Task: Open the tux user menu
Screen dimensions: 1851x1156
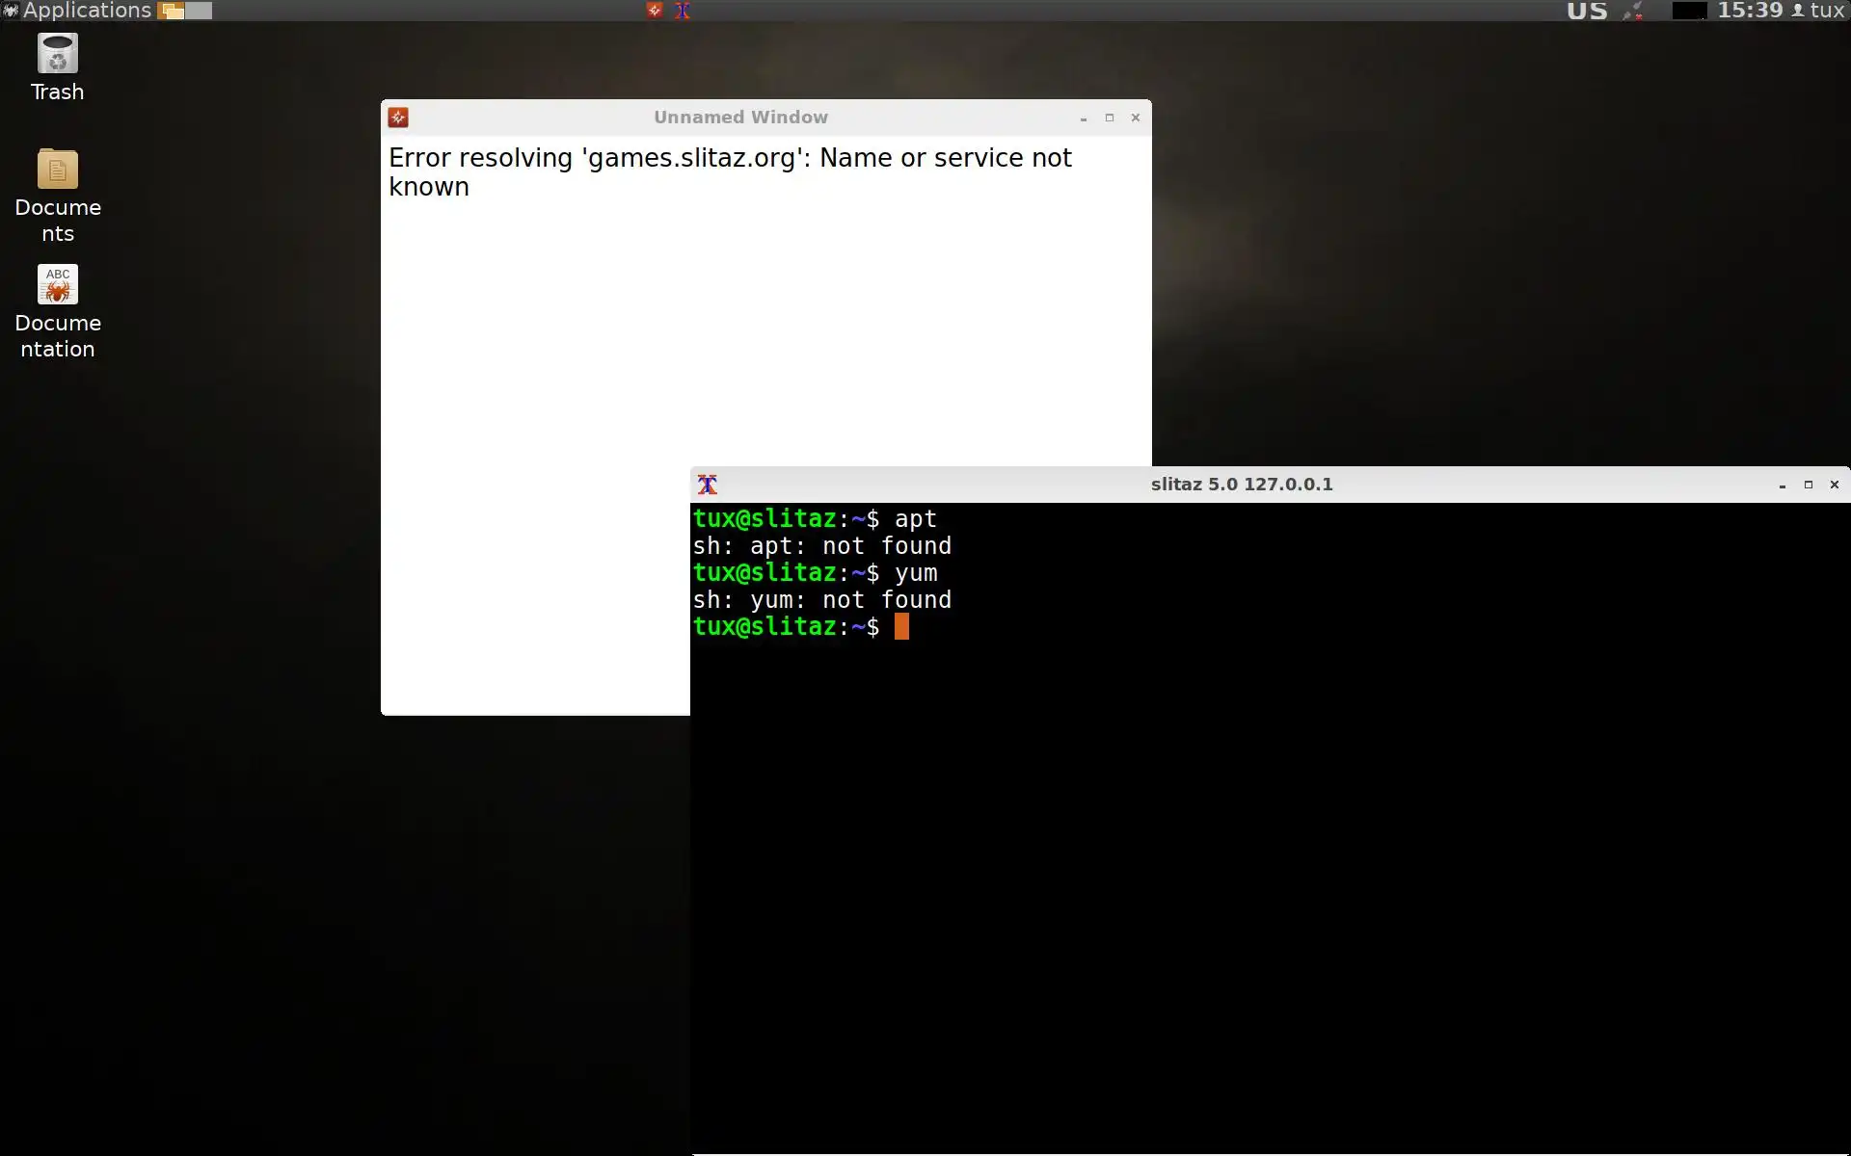Action: (1818, 11)
